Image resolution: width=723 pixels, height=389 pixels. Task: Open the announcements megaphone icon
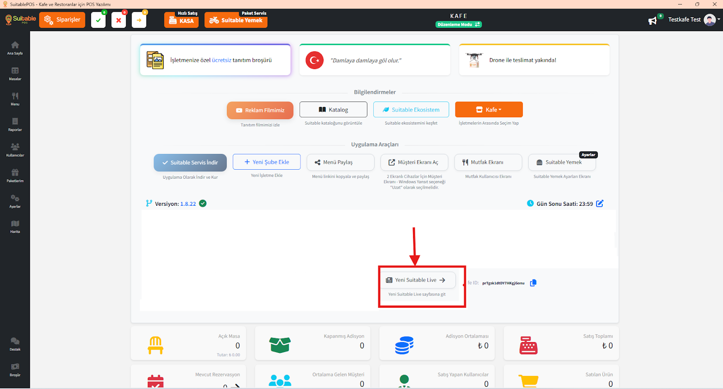pyautogui.click(x=653, y=20)
